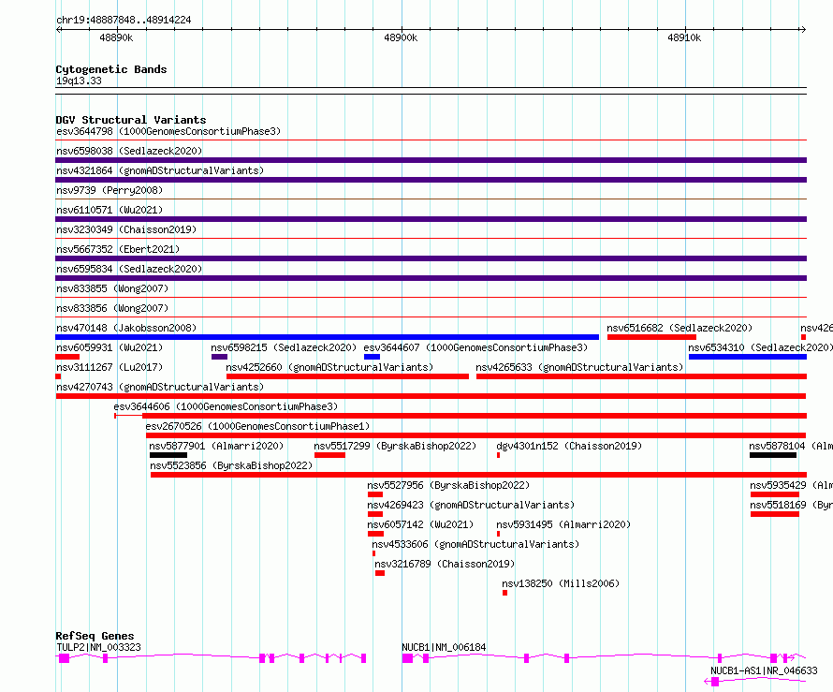
Task: Select the red nsv5517299 ByrskaBishop2022 bar
Action: (x=329, y=455)
